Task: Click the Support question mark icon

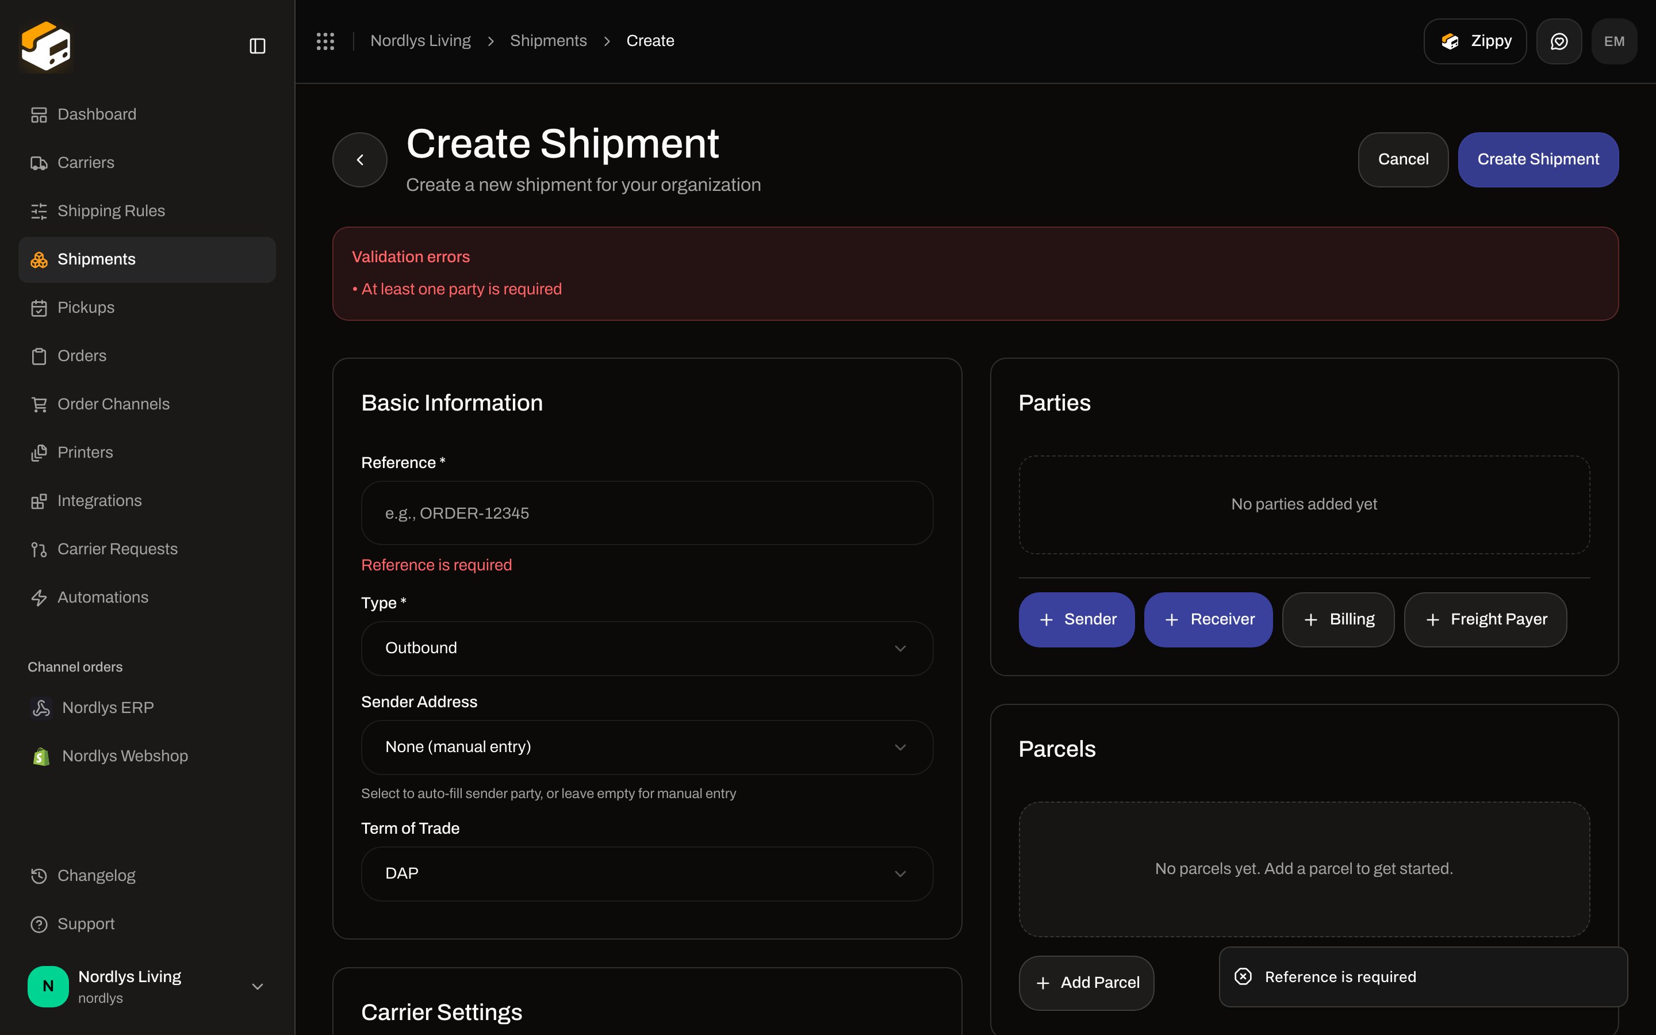Action: [x=39, y=924]
